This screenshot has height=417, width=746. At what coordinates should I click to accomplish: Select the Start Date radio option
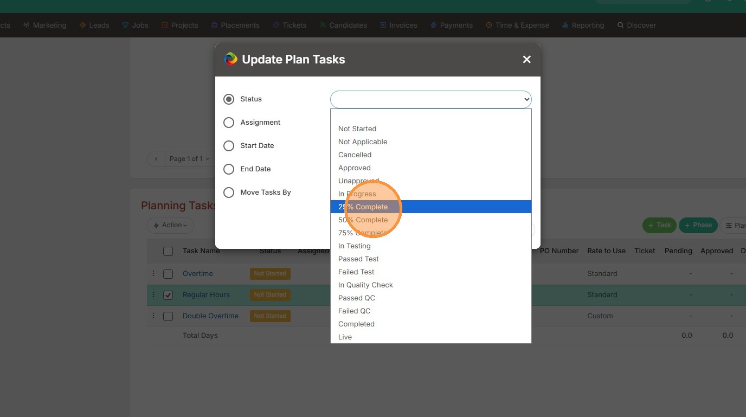point(229,146)
